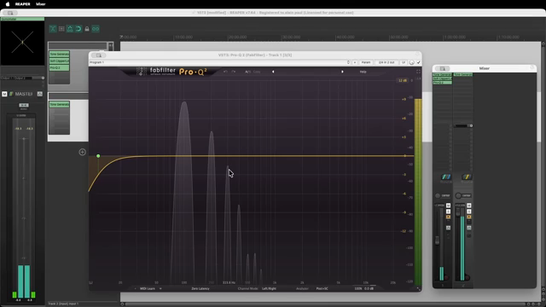546x307 pixels.
Task: Open Pro-Q 2 Help menu
Action: coord(363,72)
